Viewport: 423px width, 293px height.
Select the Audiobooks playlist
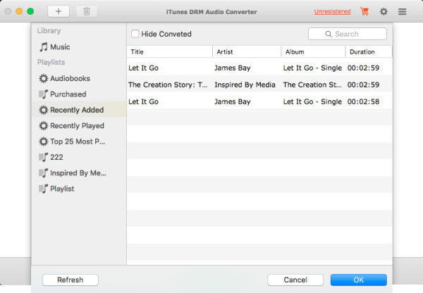(x=79, y=78)
